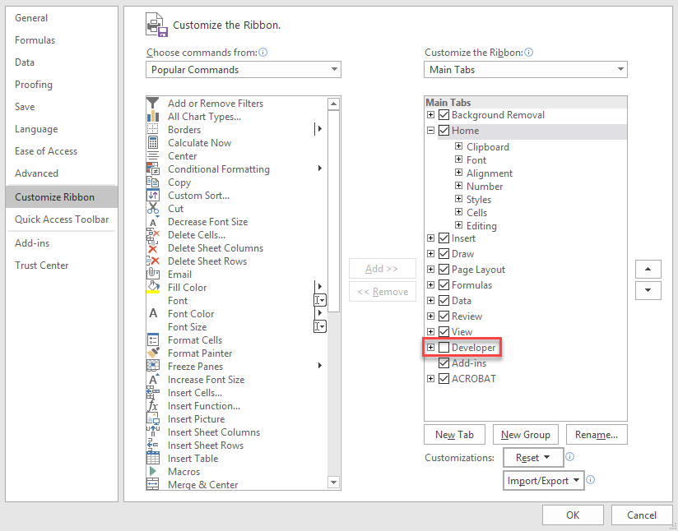Viewport: 678px width, 531px height.
Task: Switch to the Trust Center category
Action: 42,265
